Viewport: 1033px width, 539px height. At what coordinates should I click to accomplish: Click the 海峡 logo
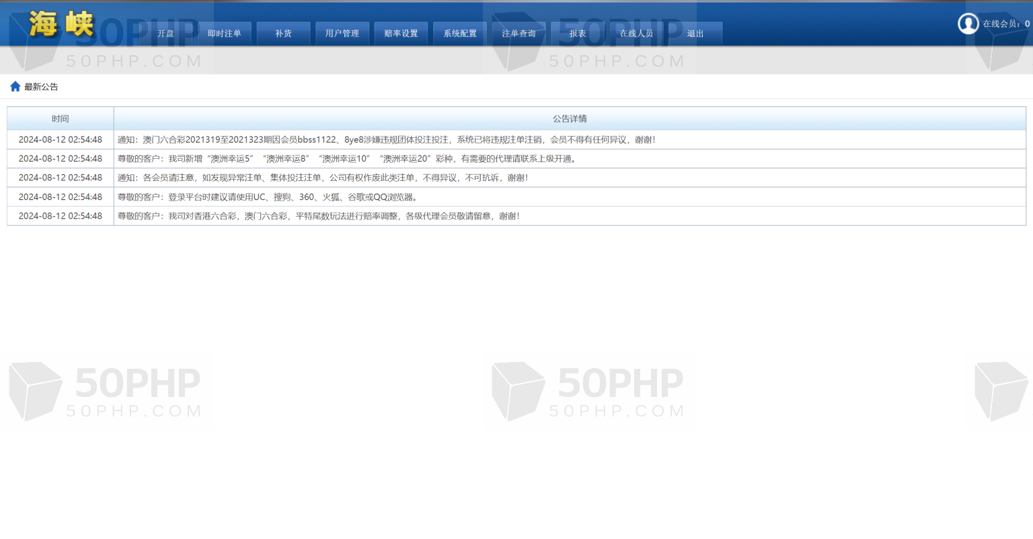pos(61,25)
